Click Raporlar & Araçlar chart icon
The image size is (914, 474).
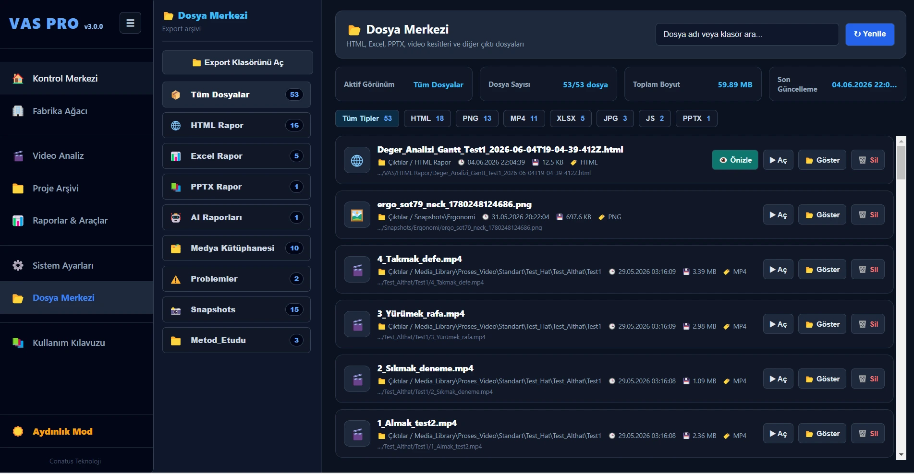click(18, 221)
